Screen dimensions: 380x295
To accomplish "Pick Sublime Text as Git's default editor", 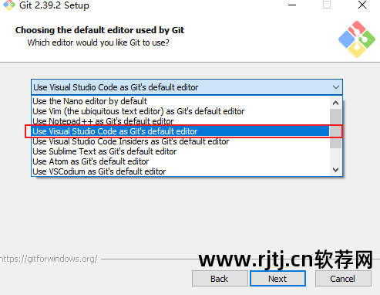I will (180, 151).
